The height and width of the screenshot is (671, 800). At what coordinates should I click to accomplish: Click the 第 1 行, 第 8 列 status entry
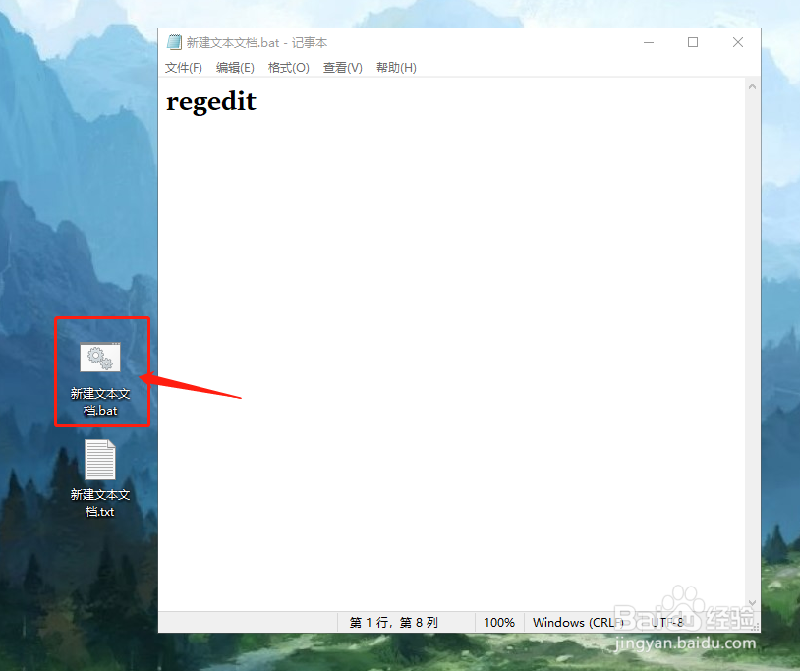tap(393, 622)
